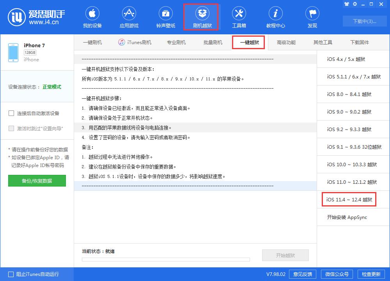This screenshot has width=390, height=281.
Task: Open the 应用游戏 section
Action: click(x=129, y=16)
